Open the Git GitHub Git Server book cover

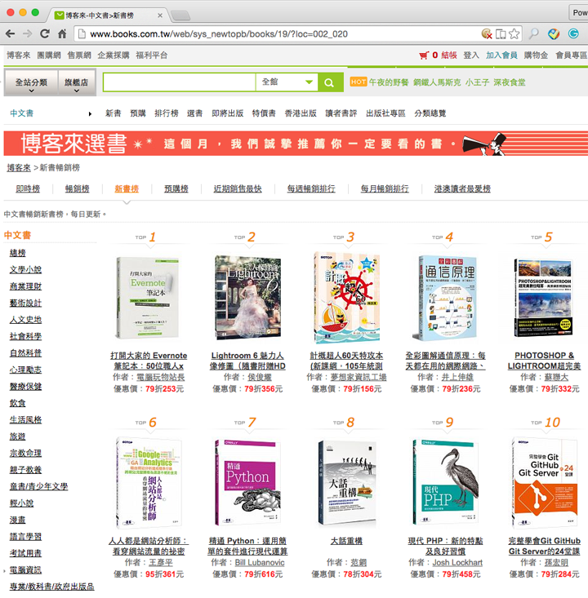tap(544, 482)
